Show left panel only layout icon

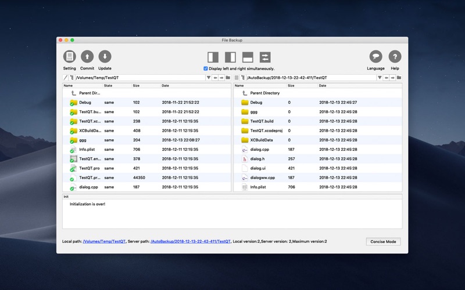pyautogui.click(x=213, y=57)
